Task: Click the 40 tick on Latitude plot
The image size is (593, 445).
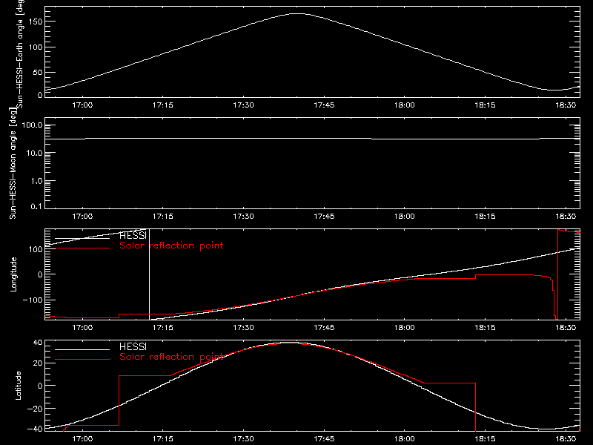Action: point(39,343)
